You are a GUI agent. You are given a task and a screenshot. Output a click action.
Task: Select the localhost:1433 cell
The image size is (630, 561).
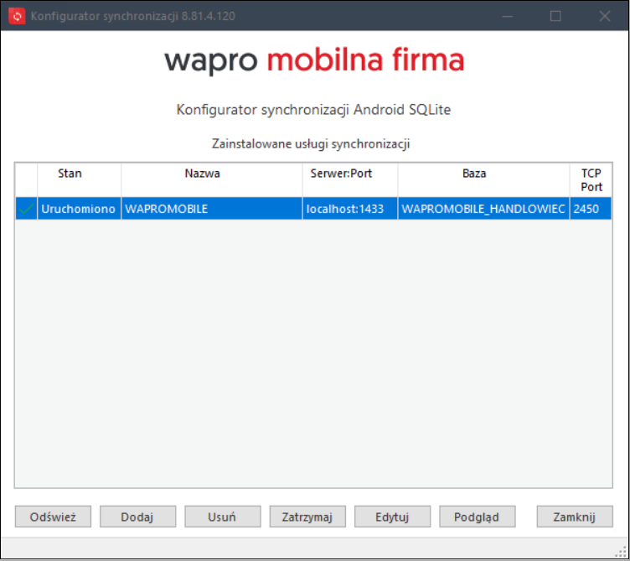pos(349,209)
